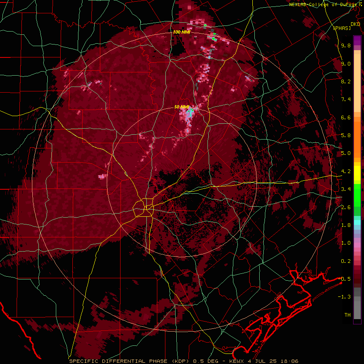Click the '1.0' scale value
The width and height of the screenshot is (364, 364).
346,243
